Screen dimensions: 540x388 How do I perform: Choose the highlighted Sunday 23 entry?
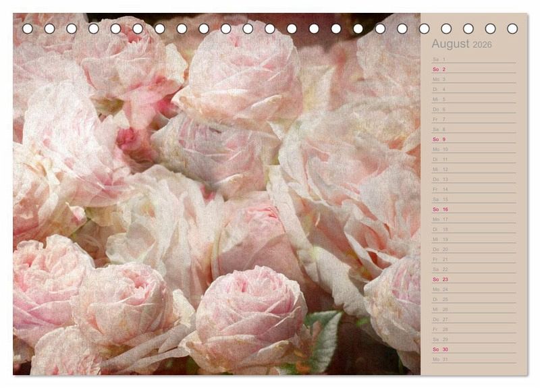point(473,279)
